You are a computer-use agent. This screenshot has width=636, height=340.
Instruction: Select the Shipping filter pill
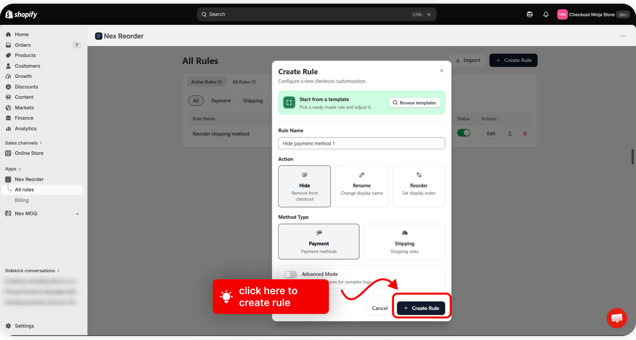point(253,101)
